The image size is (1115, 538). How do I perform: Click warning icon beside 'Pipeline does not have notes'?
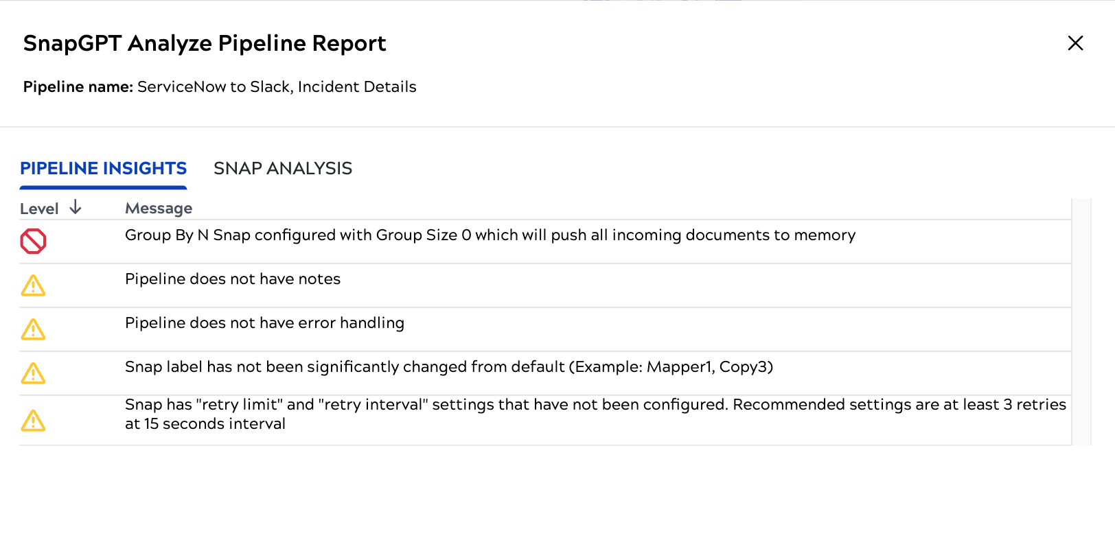(33, 285)
